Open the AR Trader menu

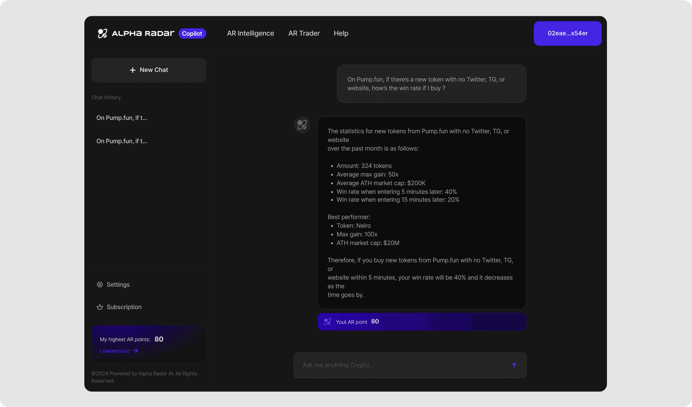(304, 33)
